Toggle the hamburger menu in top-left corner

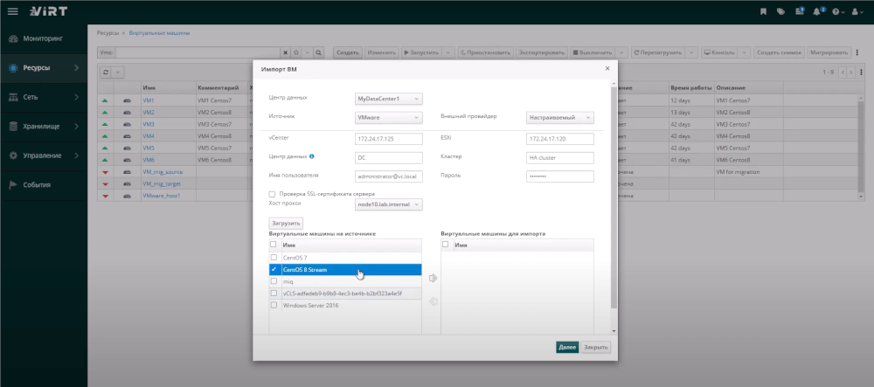point(12,11)
